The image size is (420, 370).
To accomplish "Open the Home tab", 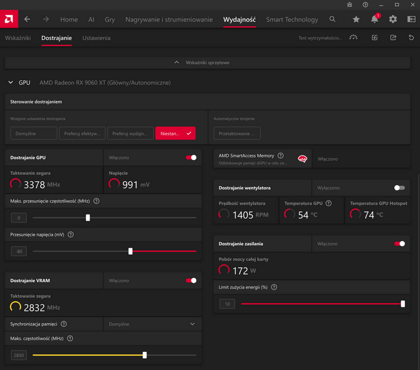I will (69, 19).
